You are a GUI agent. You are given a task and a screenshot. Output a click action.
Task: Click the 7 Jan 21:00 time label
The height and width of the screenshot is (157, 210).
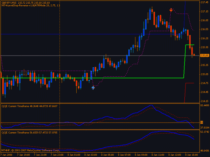pyautogui.click(x=40, y=155)
